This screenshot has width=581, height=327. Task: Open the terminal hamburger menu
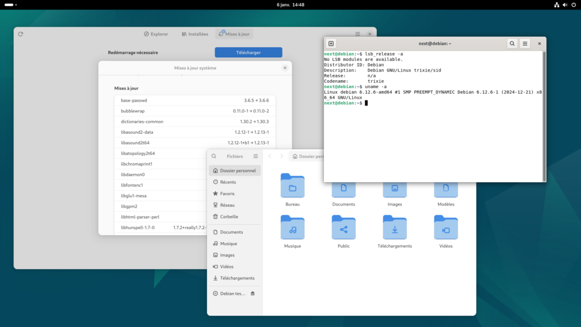(x=525, y=44)
